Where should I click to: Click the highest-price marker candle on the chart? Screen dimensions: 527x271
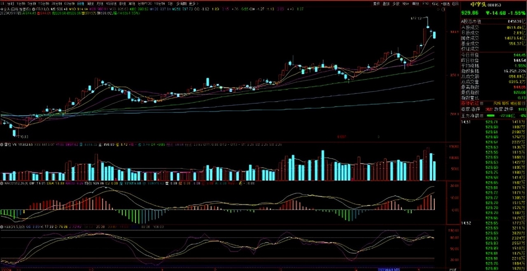point(427,27)
